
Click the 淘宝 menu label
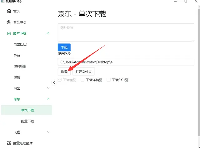[17, 88]
